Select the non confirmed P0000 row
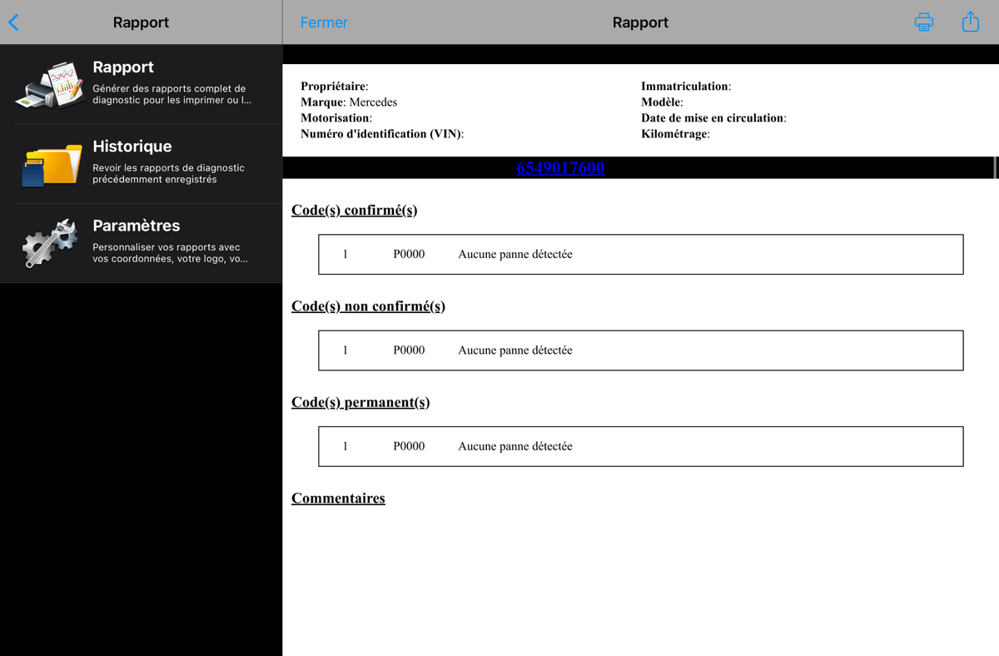Viewport: 999px width, 656px height. pos(640,350)
